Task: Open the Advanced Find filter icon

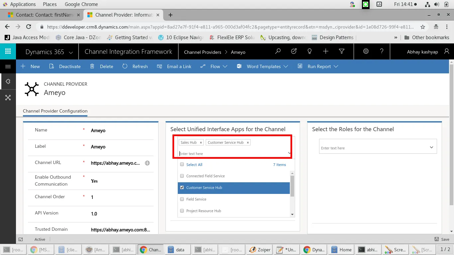Action: tap(342, 51)
